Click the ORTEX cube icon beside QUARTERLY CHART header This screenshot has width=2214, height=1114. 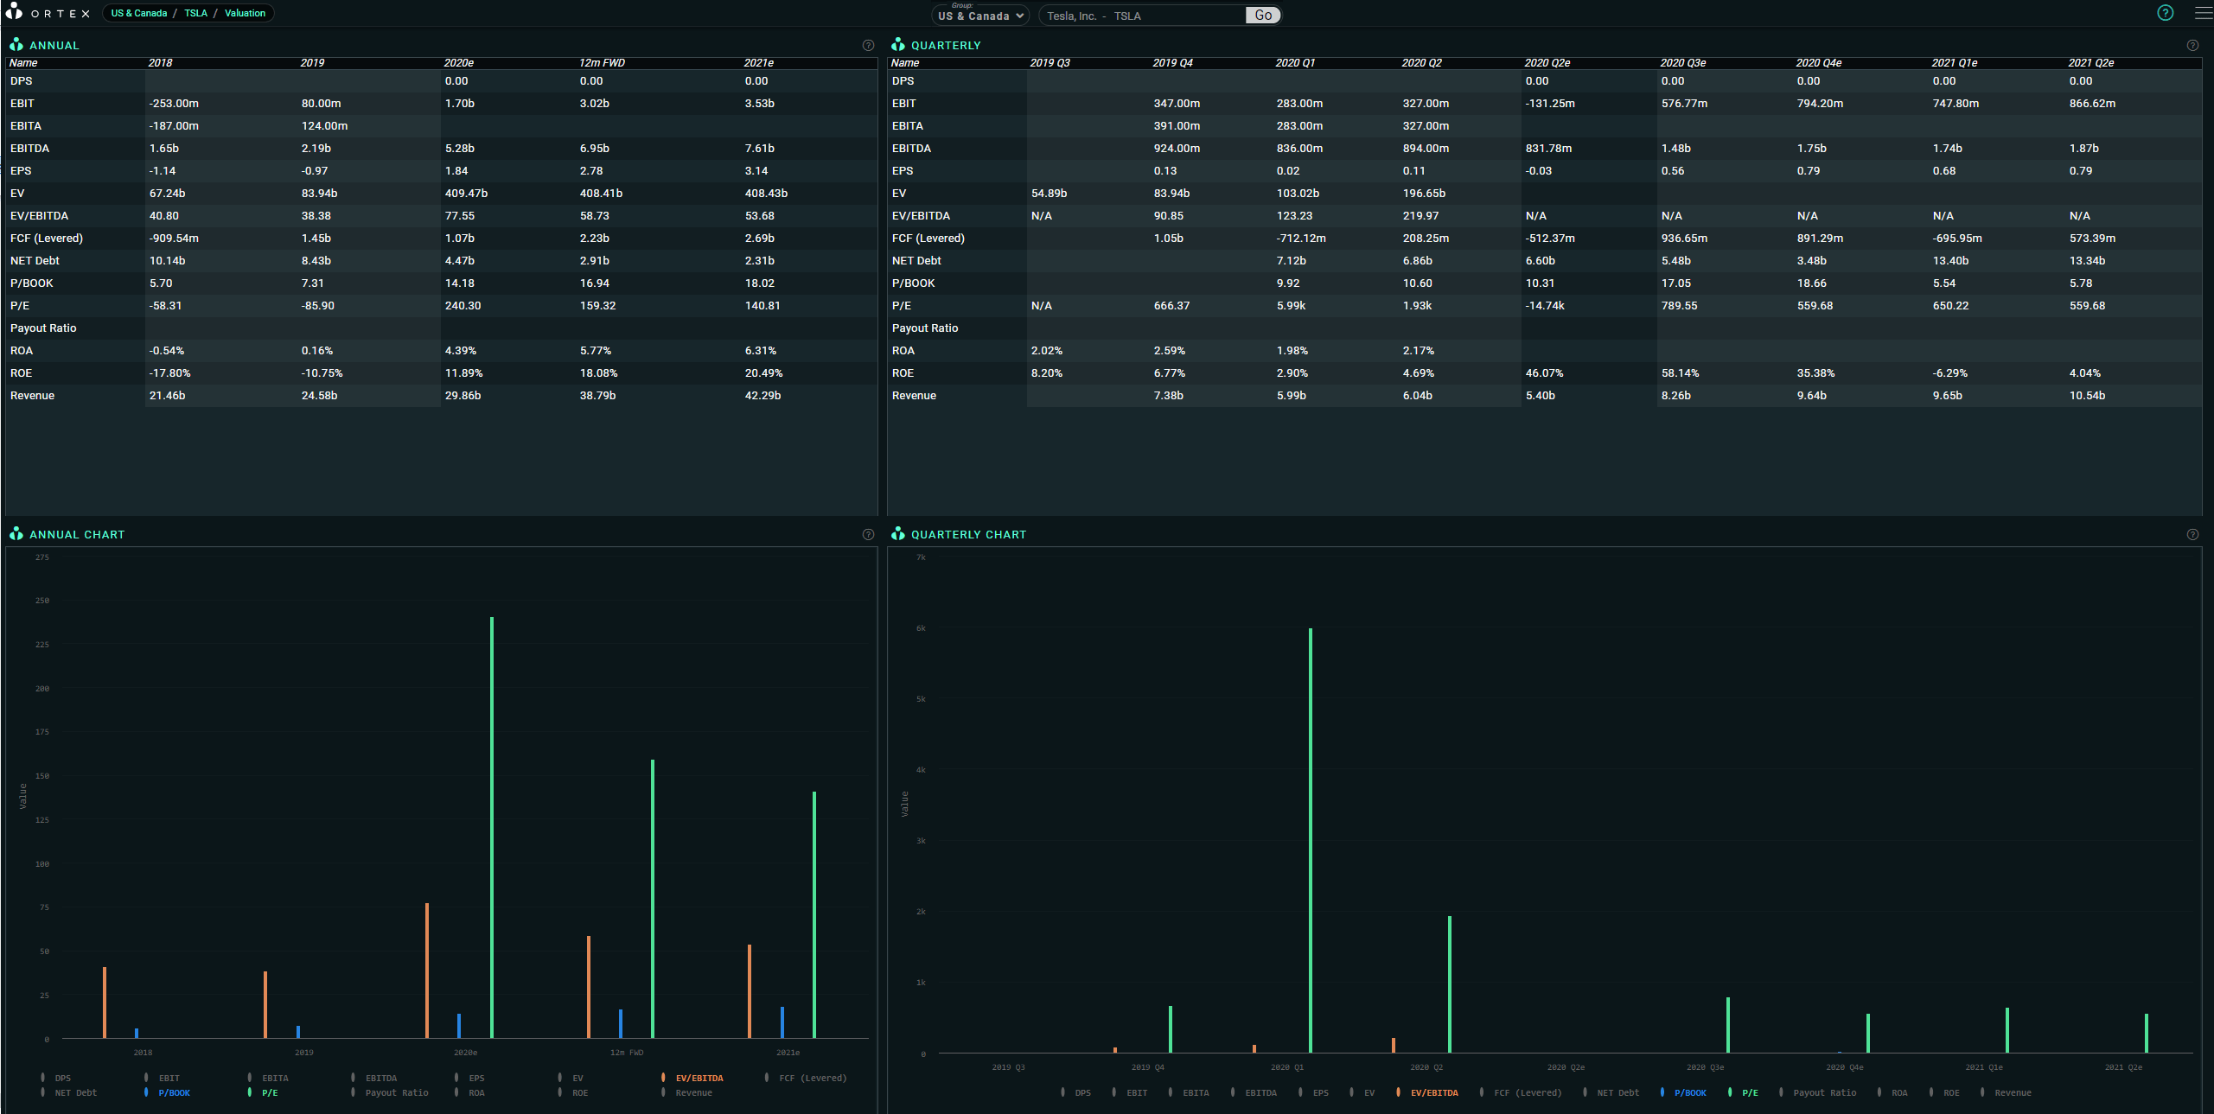point(898,533)
